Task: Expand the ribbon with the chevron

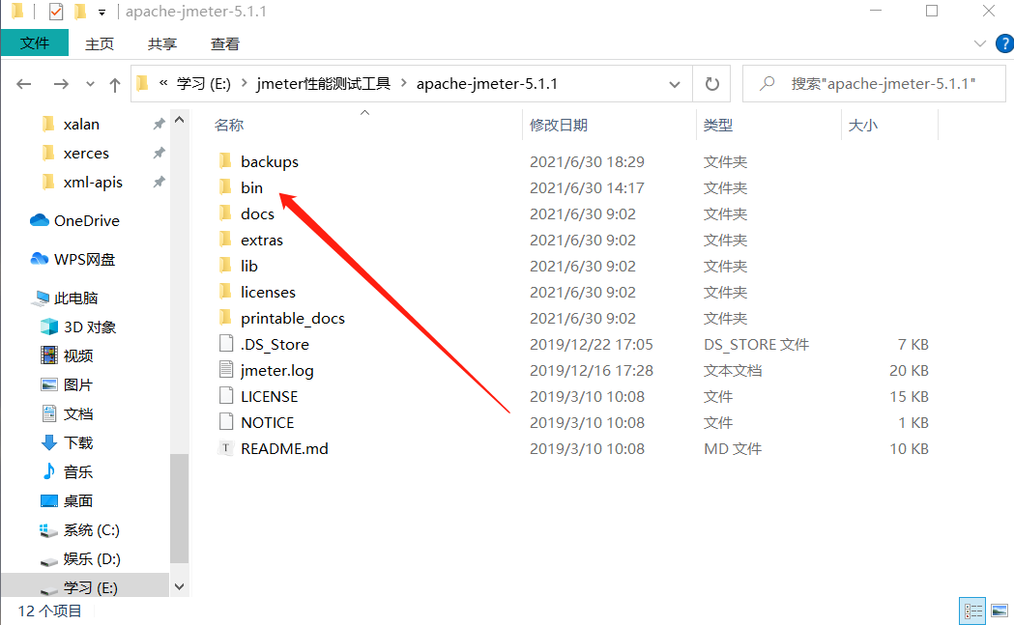Action: pyautogui.click(x=980, y=43)
